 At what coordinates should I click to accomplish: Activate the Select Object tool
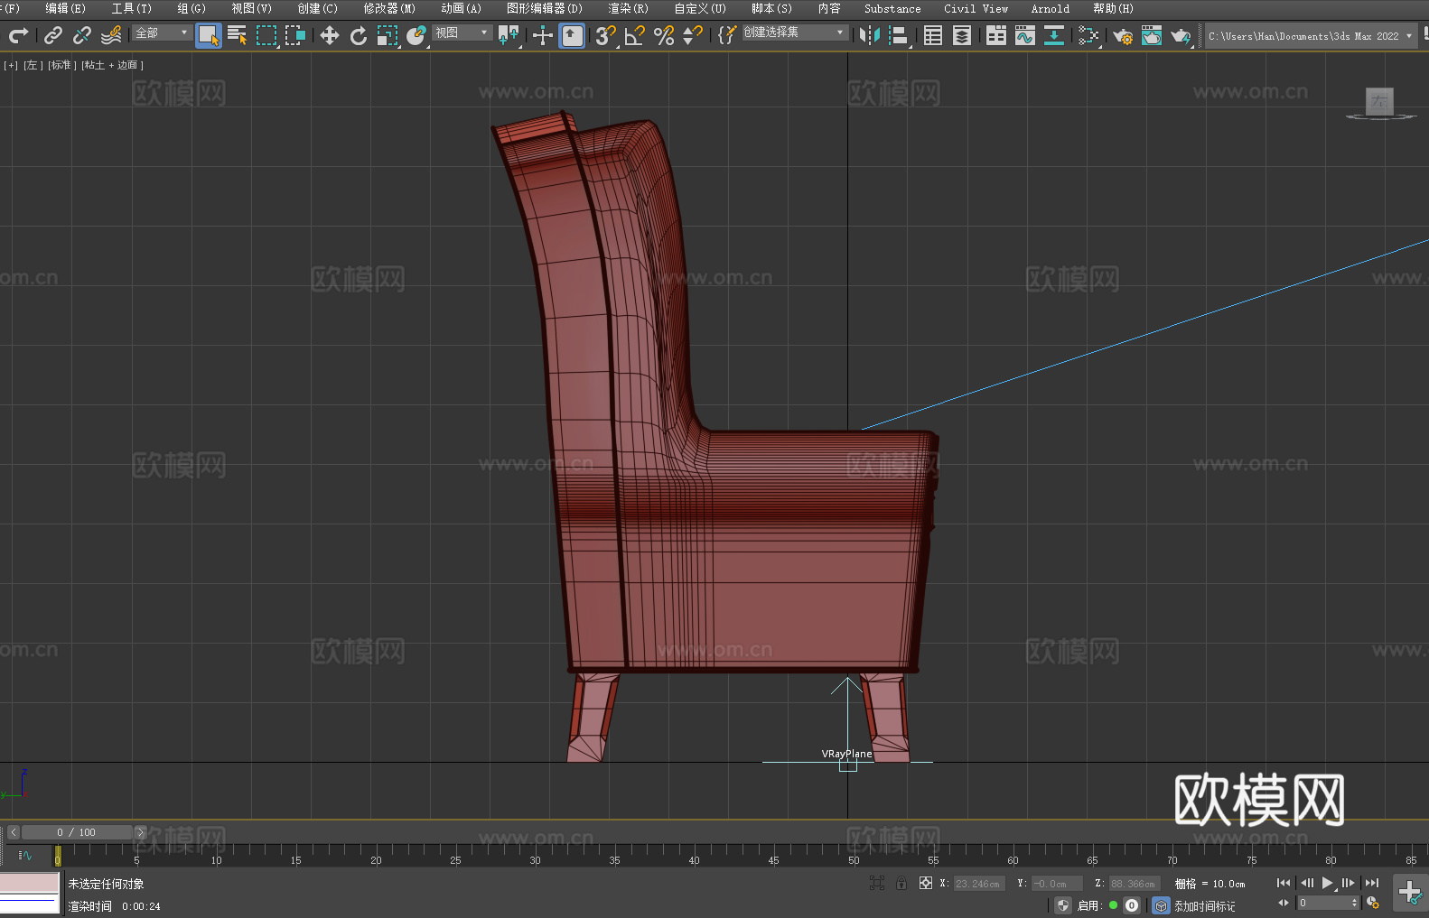(x=208, y=35)
